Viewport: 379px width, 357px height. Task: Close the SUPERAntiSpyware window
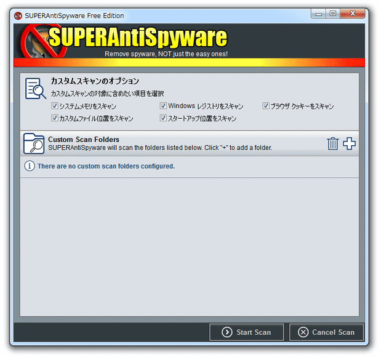(x=353, y=14)
